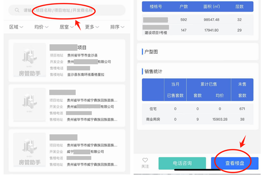The height and width of the screenshot is (176, 264).
Task: Click the 建设项目1号楼 building row
Action: [197, 30]
